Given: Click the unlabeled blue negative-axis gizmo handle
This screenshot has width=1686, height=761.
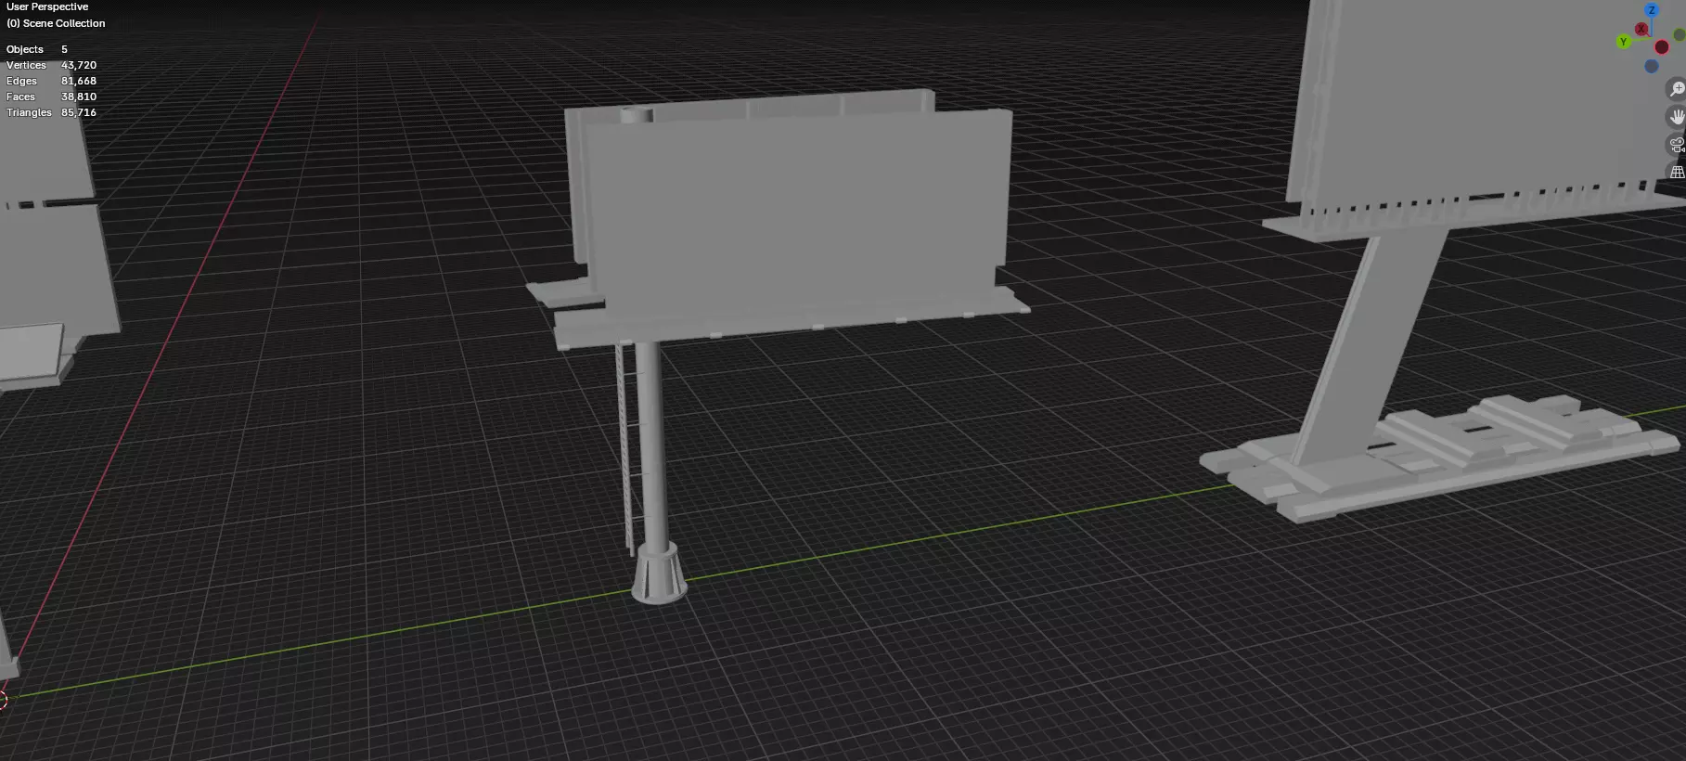Looking at the screenshot, I should click(x=1652, y=66).
